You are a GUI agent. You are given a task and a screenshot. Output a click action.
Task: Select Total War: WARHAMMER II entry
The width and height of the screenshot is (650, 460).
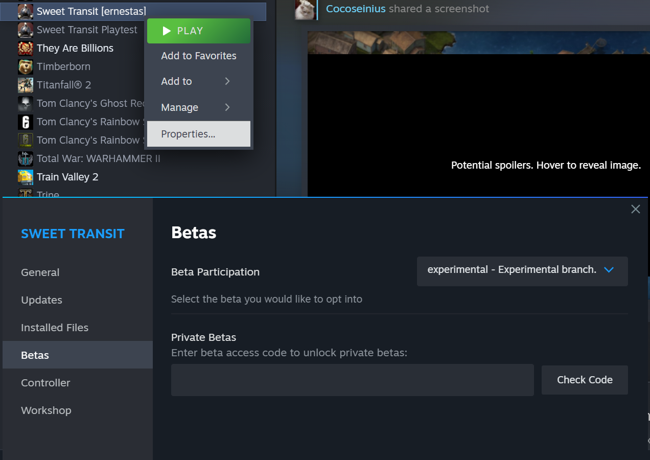pyautogui.click(x=99, y=158)
